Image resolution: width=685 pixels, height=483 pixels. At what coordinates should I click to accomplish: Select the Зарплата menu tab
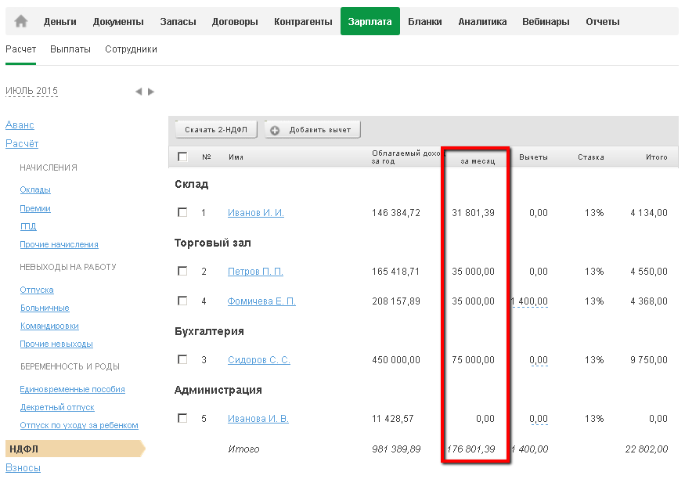pos(370,21)
